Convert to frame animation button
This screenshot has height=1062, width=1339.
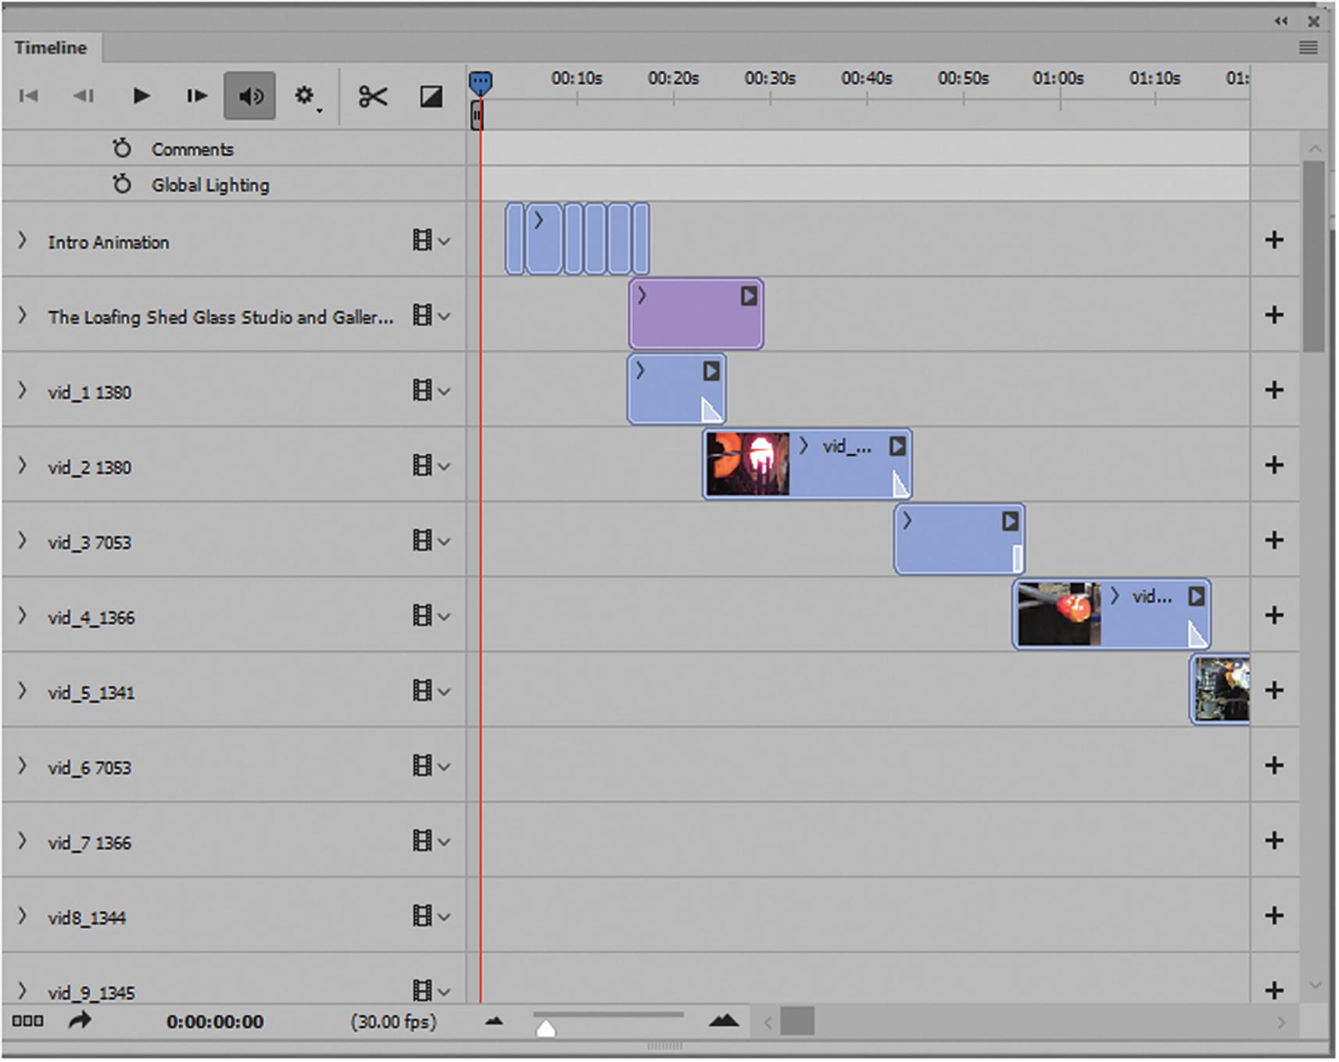click(x=27, y=1021)
